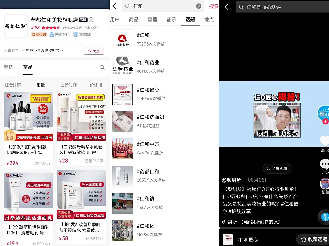Like the video with the heart icon
329x246 pixels.
click(x=324, y=141)
